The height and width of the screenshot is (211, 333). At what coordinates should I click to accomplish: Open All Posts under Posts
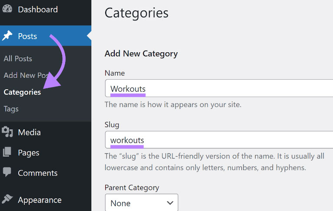click(18, 59)
